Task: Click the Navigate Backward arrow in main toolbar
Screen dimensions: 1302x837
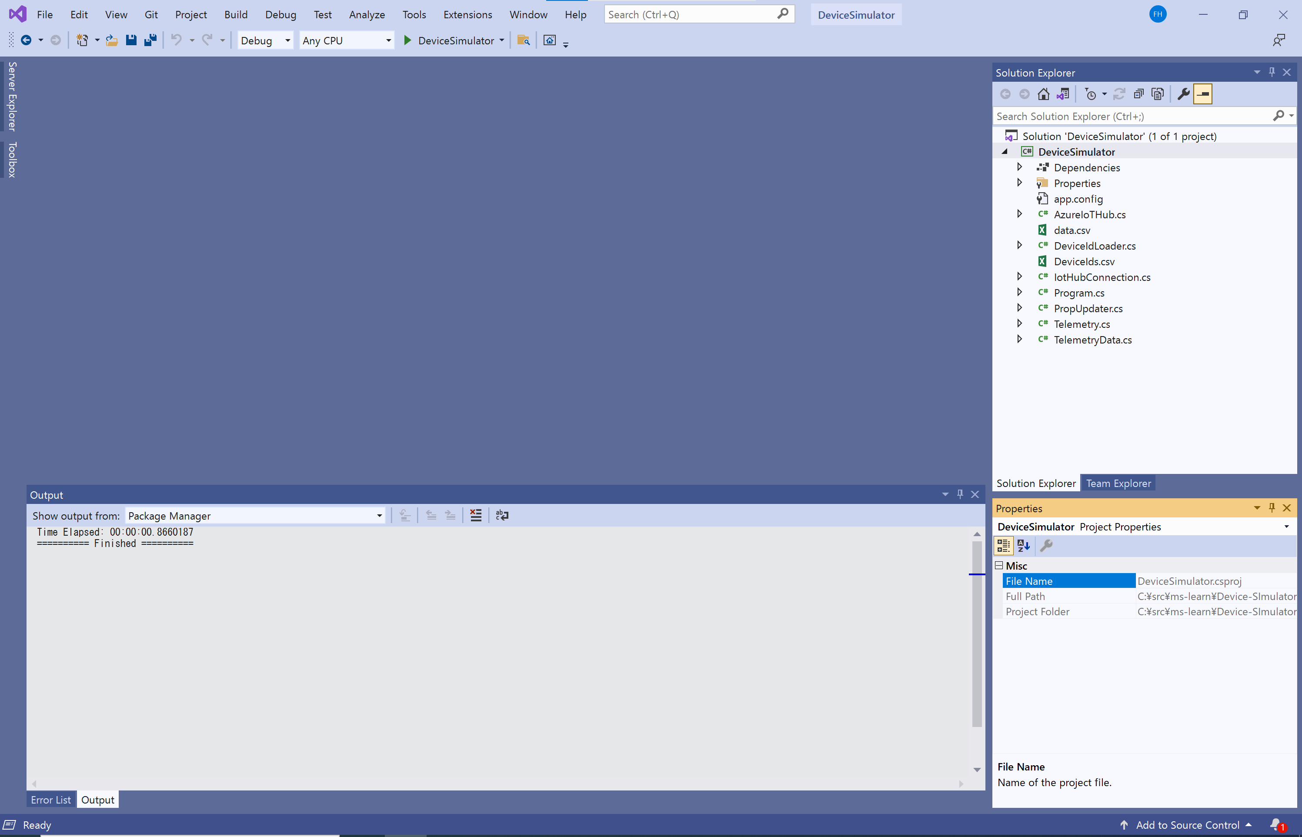Action: (26, 40)
